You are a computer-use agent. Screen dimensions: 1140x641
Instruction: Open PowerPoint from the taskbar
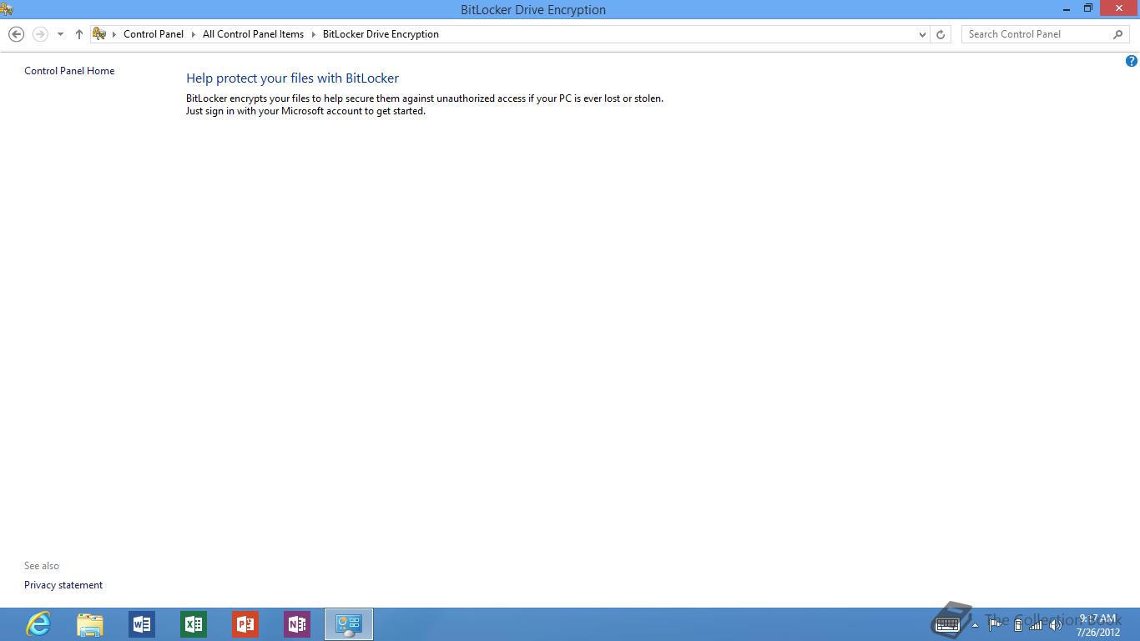(245, 624)
